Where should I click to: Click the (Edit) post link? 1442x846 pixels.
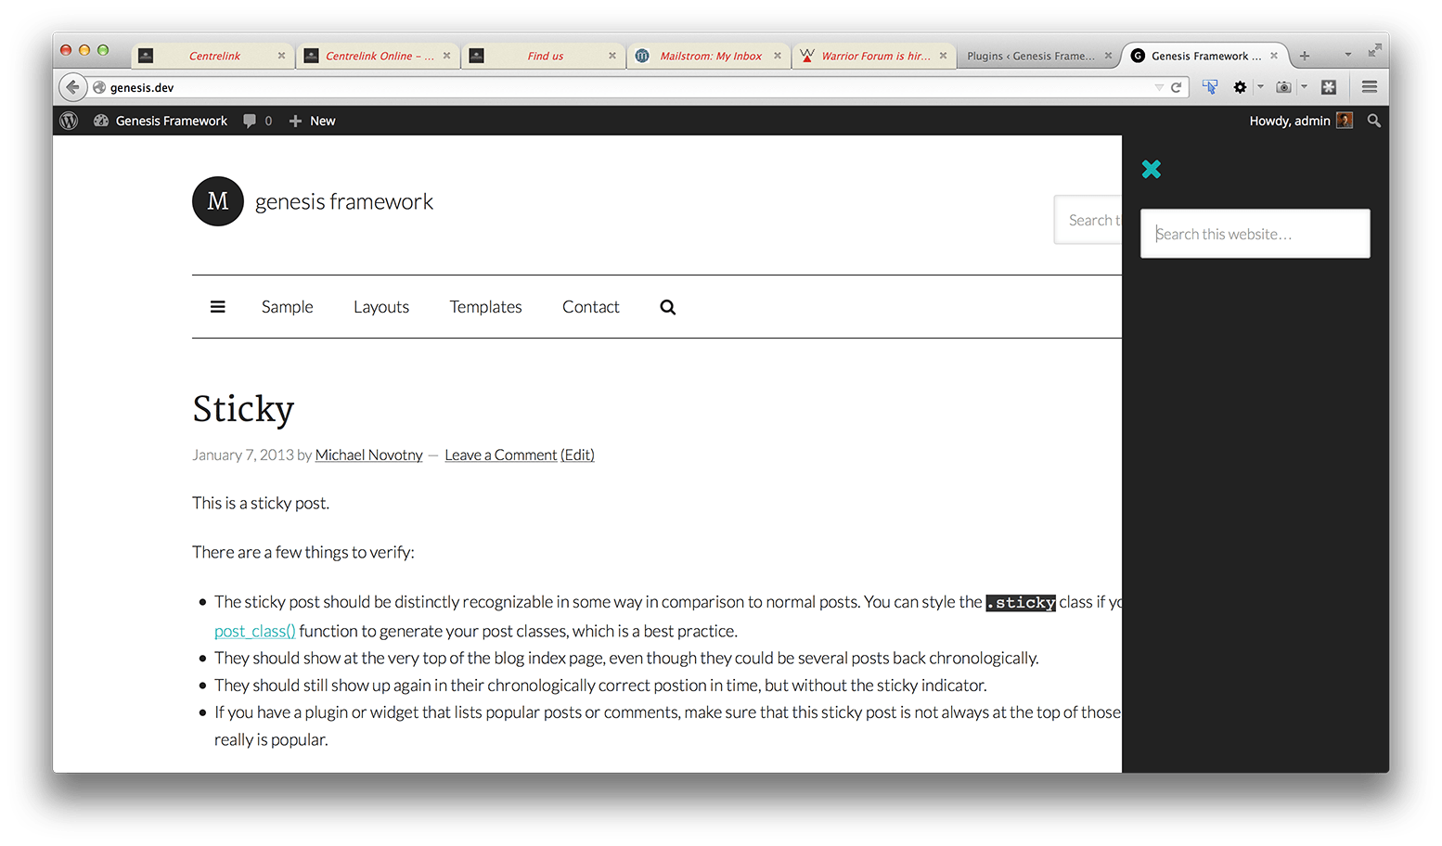[x=577, y=455]
